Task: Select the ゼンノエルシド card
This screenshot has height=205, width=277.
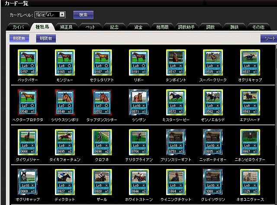Action: coord(213,102)
